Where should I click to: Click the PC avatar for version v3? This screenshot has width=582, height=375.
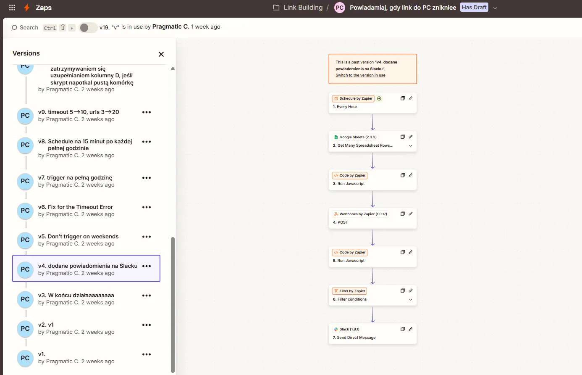[25, 299]
